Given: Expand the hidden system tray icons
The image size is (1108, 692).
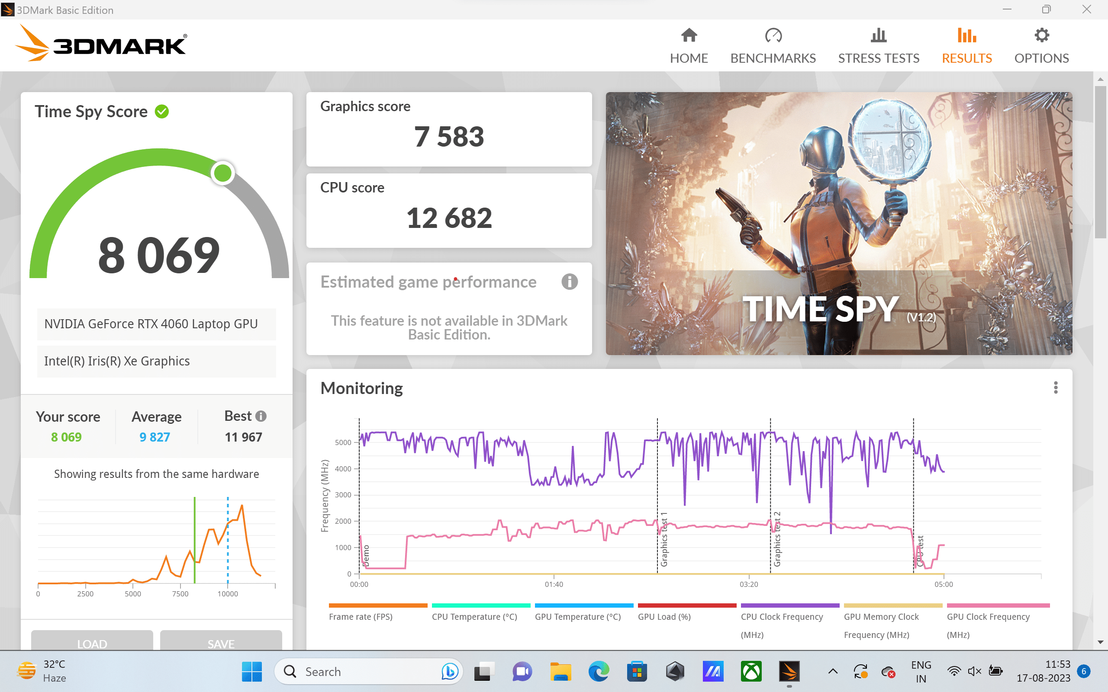Looking at the screenshot, I should pos(833,671).
